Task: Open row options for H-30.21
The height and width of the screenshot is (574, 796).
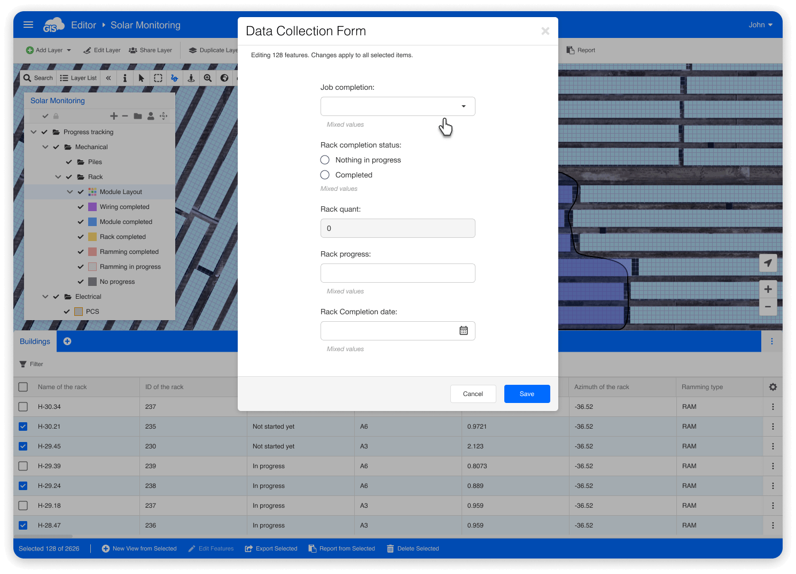Action: pyautogui.click(x=772, y=426)
